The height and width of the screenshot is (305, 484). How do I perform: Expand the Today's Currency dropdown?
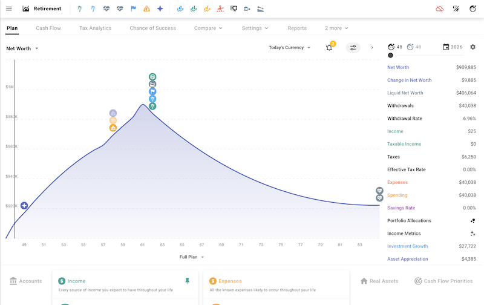290,48
